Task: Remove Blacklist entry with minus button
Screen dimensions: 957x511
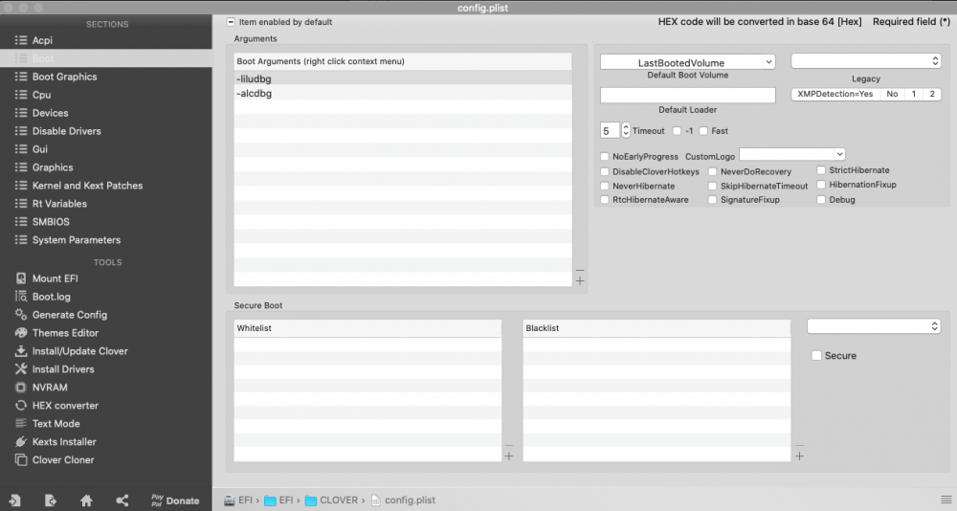Action: [799, 445]
